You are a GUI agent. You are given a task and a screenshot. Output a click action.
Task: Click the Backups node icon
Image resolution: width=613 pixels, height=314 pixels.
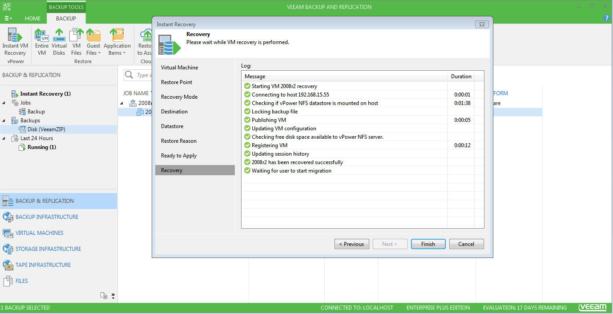click(15, 121)
